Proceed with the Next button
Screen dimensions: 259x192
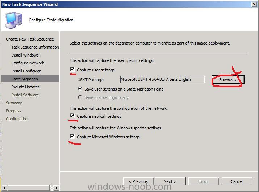170,181
